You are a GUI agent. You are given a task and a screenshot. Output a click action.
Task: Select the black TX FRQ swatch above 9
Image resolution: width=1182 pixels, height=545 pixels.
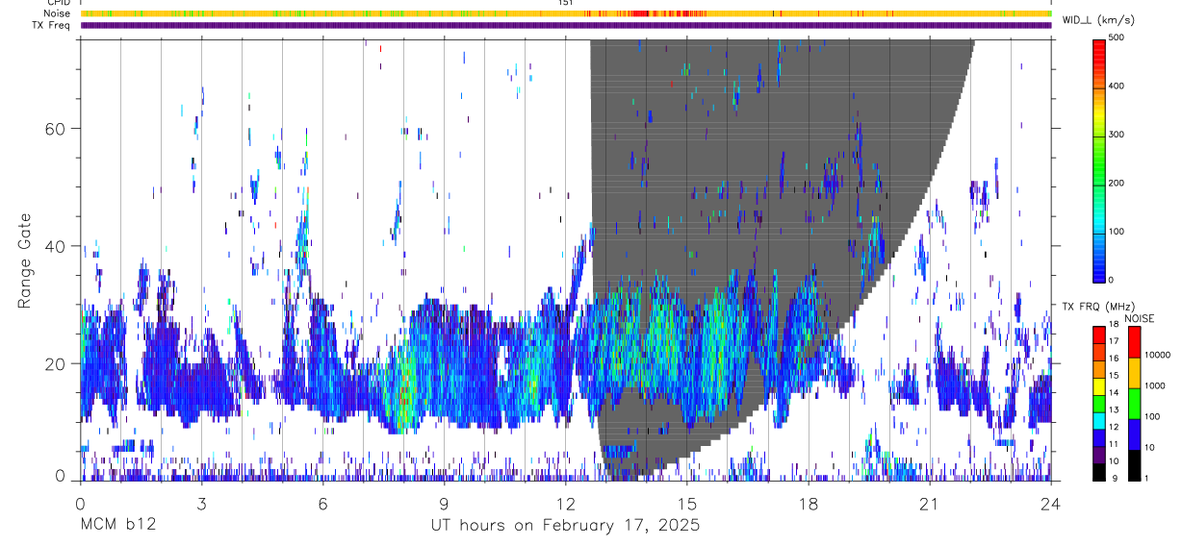point(1098,472)
